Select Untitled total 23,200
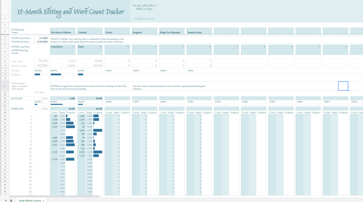363x202 pixels. (90, 61)
